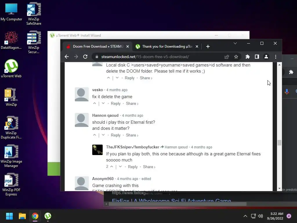Upvote Hannon qaoud's comment
The height and width of the screenshot is (223, 297).
[x=95, y=135]
